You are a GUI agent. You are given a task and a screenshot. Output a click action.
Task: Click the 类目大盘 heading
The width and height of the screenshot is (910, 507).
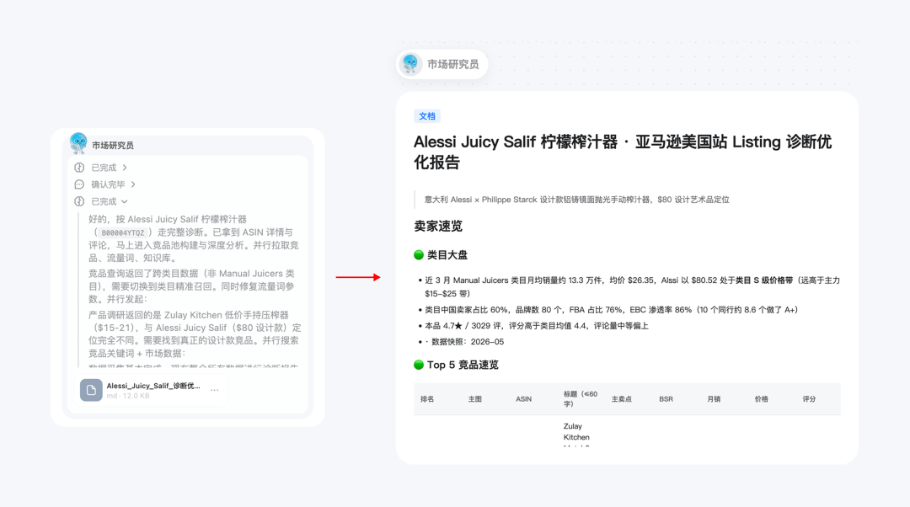(x=447, y=254)
